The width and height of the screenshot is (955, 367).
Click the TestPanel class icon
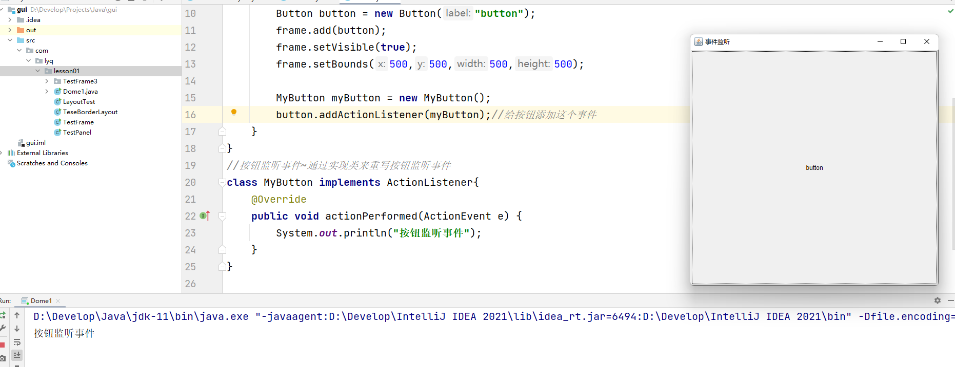[x=57, y=132]
